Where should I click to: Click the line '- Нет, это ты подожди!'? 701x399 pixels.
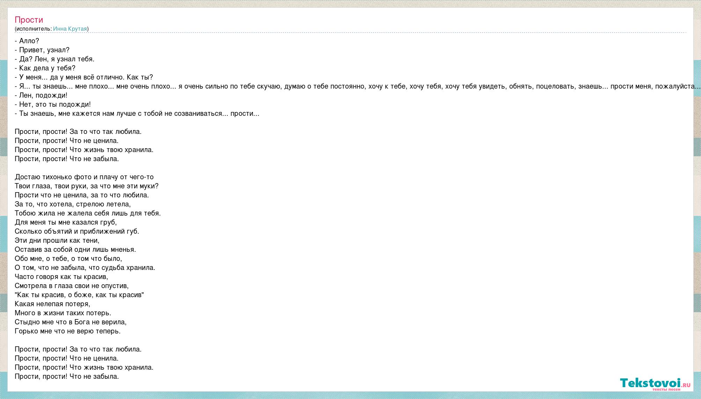(53, 104)
